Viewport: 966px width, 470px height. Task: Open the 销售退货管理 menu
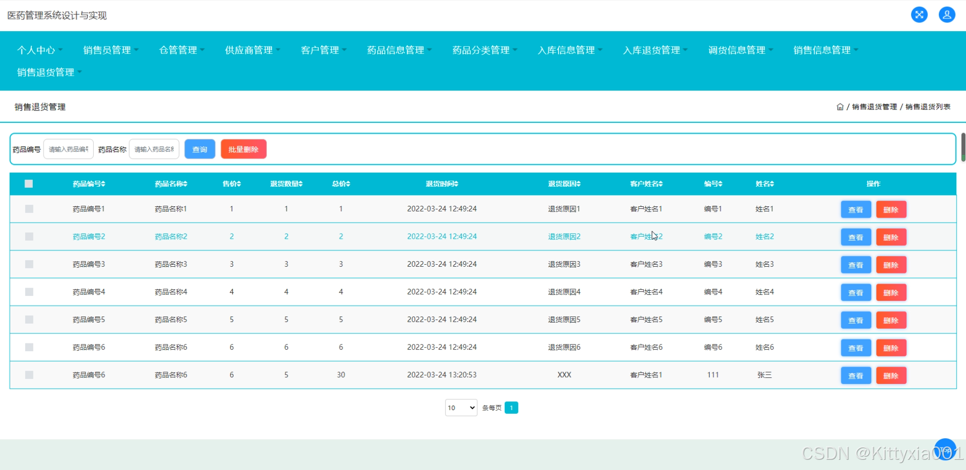click(49, 72)
